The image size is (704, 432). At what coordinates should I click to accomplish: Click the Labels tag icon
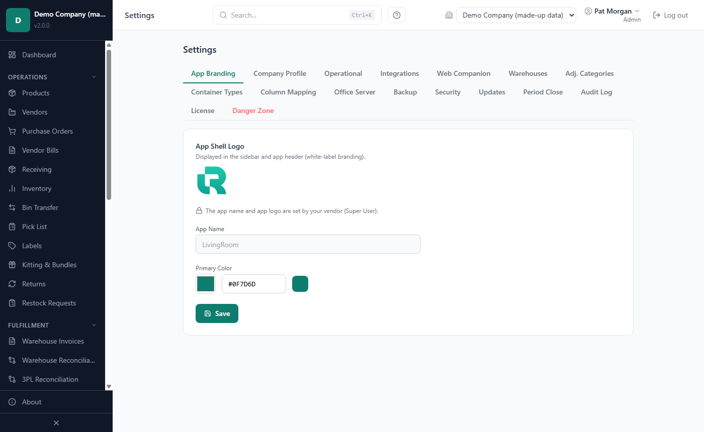click(12, 246)
